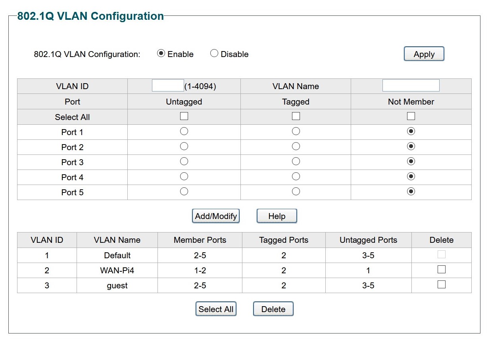Click the Apply button
This screenshot has width=488, height=343.
click(x=424, y=54)
